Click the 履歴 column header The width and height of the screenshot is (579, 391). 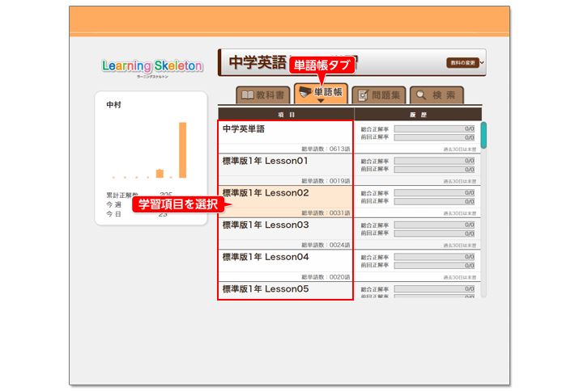tap(418, 115)
